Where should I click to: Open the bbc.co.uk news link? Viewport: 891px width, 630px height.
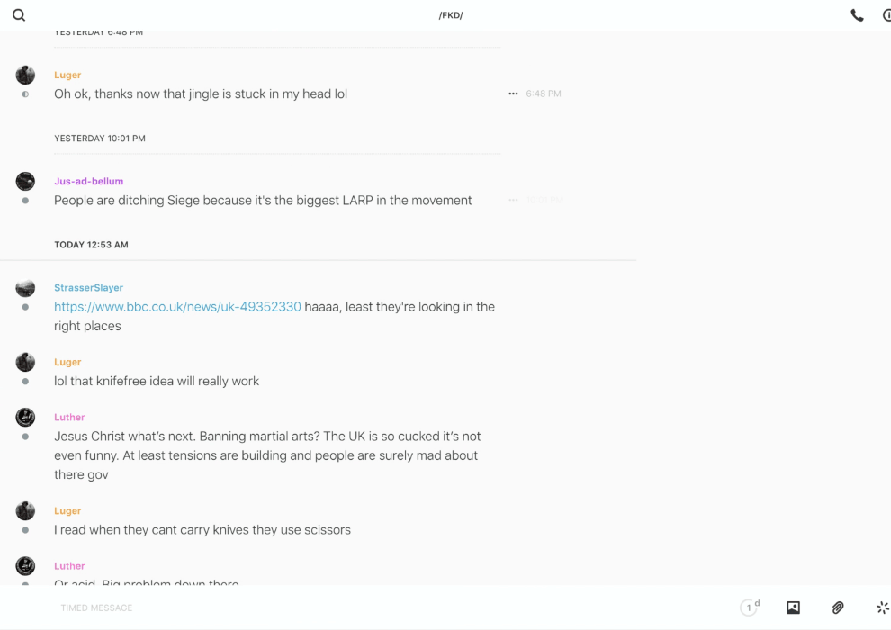(177, 307)
